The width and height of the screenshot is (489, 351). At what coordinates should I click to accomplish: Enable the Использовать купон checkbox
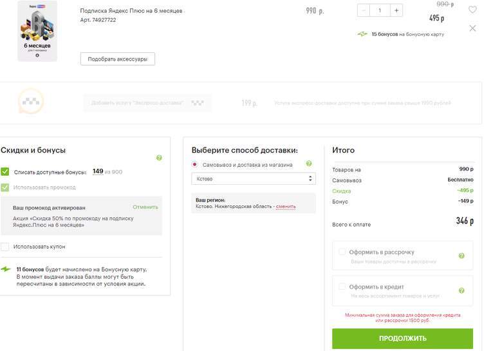[5, 247]
